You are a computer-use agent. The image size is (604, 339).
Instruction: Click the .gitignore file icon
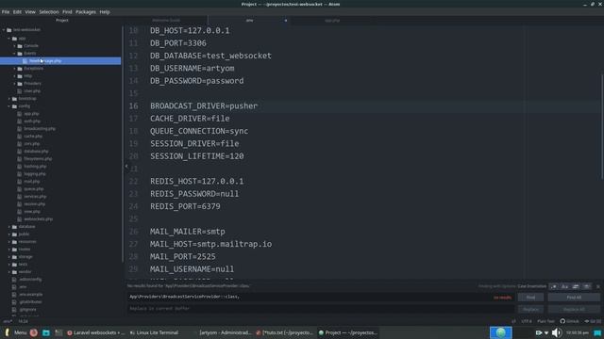coord(14,310)
